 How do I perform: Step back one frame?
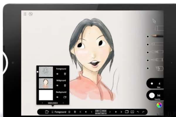(92, 112)
